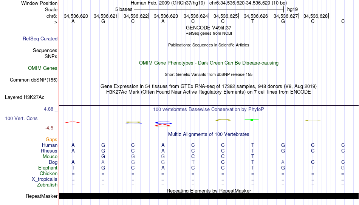Click the hg19 label beside scale bar

pos(292,9)
